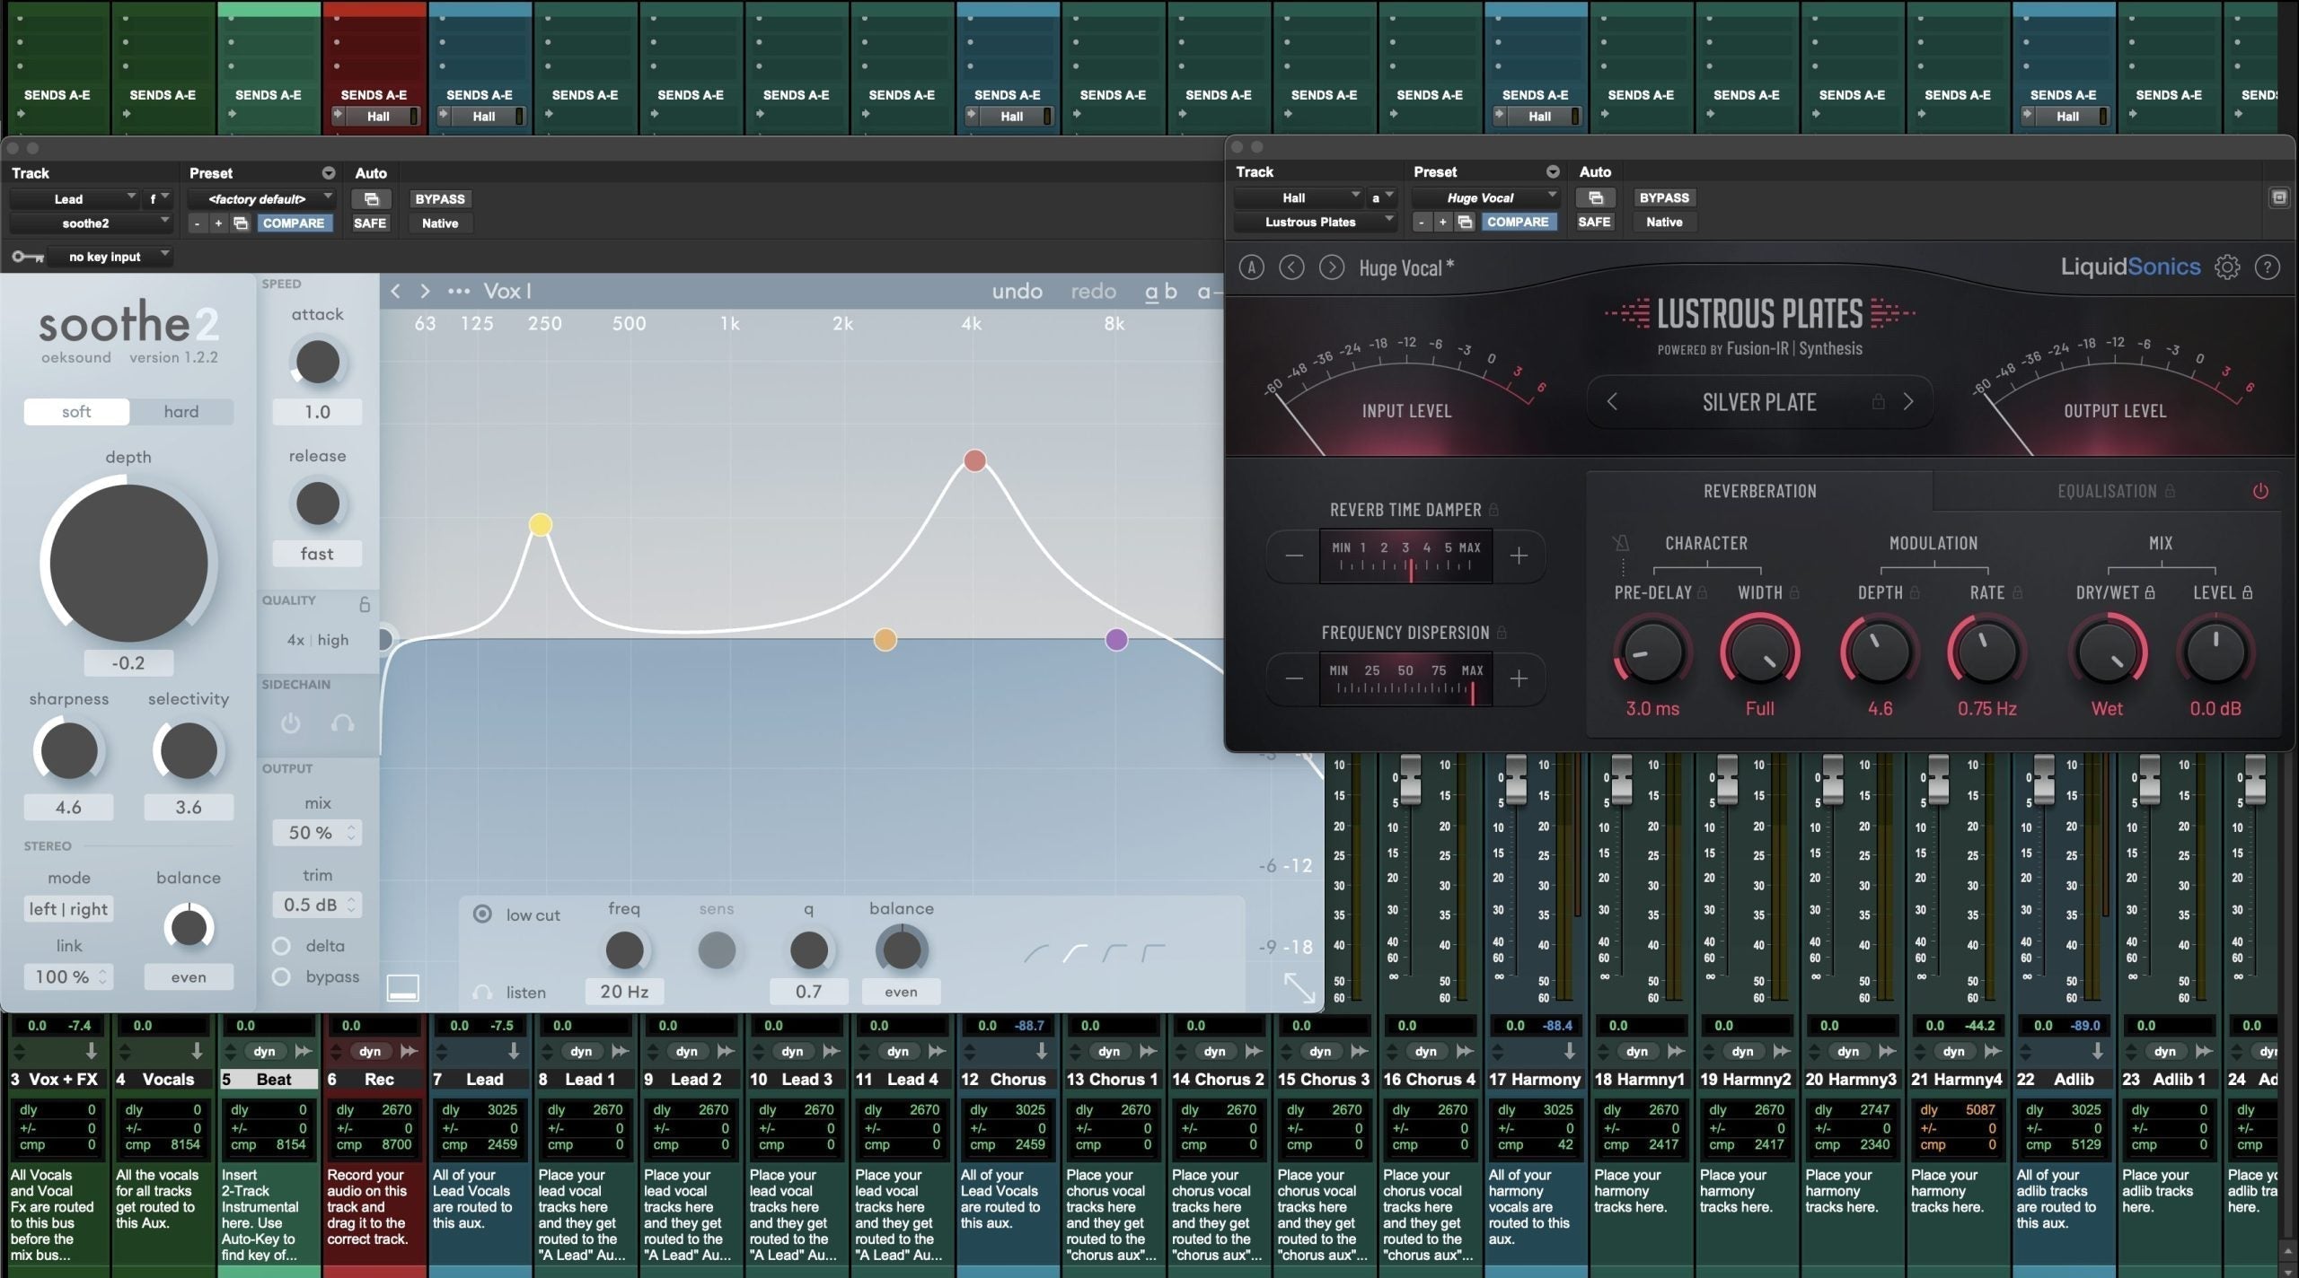This screenshot has height=1278, width=2299.
Task: Click the A/B preset icon in Lustrous Plates
Action: 1250,267
